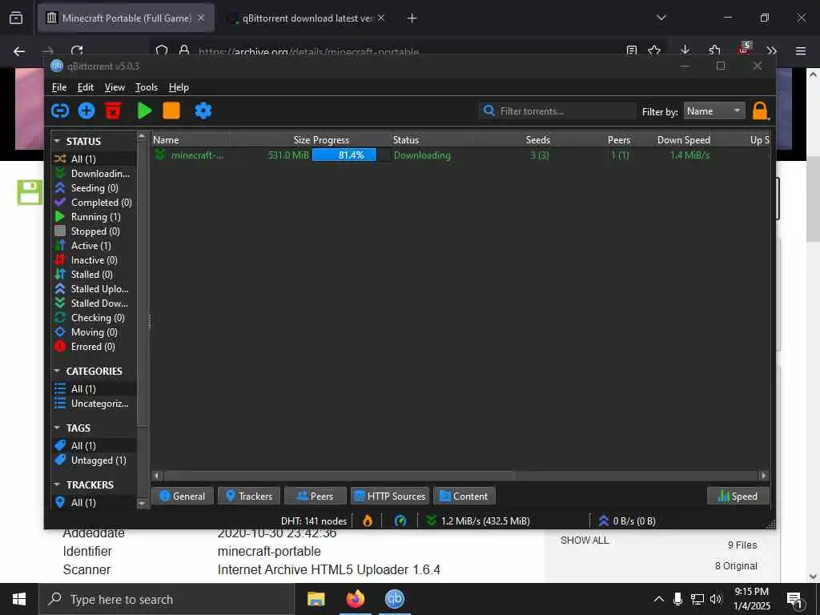Collapse the TRACKERS section
This screenshot has width=820, height=615.
pos(57,484)
